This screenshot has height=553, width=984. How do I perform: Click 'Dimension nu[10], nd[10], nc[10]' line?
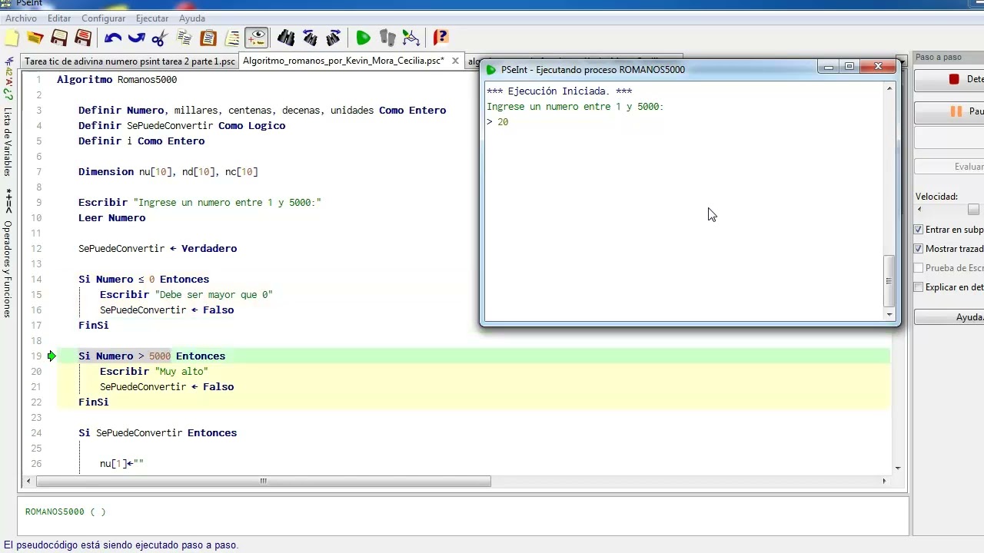click(168, 172)
